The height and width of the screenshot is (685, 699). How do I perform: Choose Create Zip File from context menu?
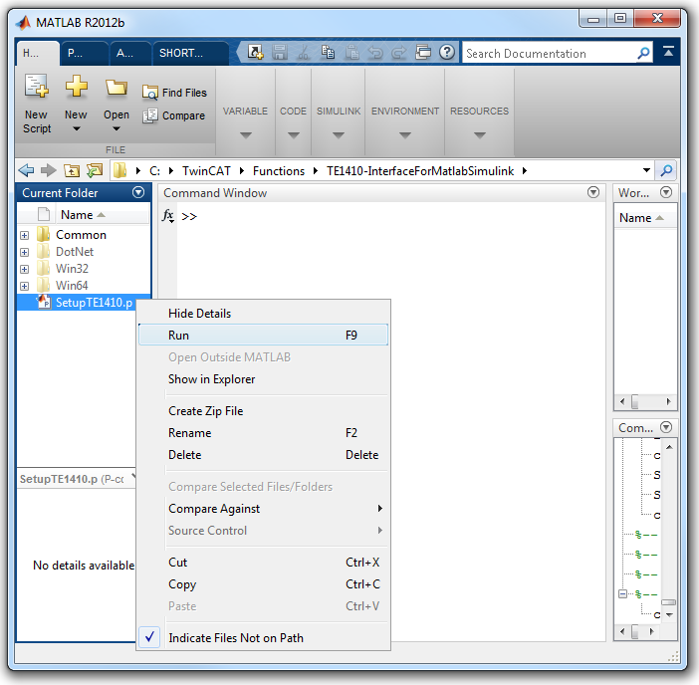(263, 411)
